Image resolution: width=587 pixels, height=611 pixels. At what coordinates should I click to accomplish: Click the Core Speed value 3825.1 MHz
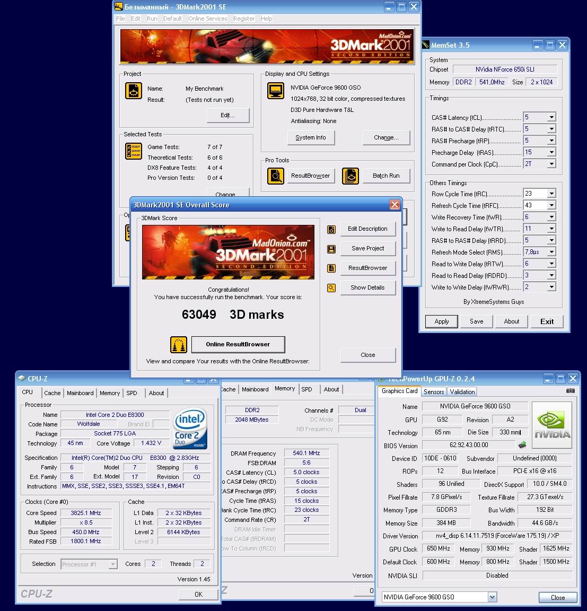86,513
